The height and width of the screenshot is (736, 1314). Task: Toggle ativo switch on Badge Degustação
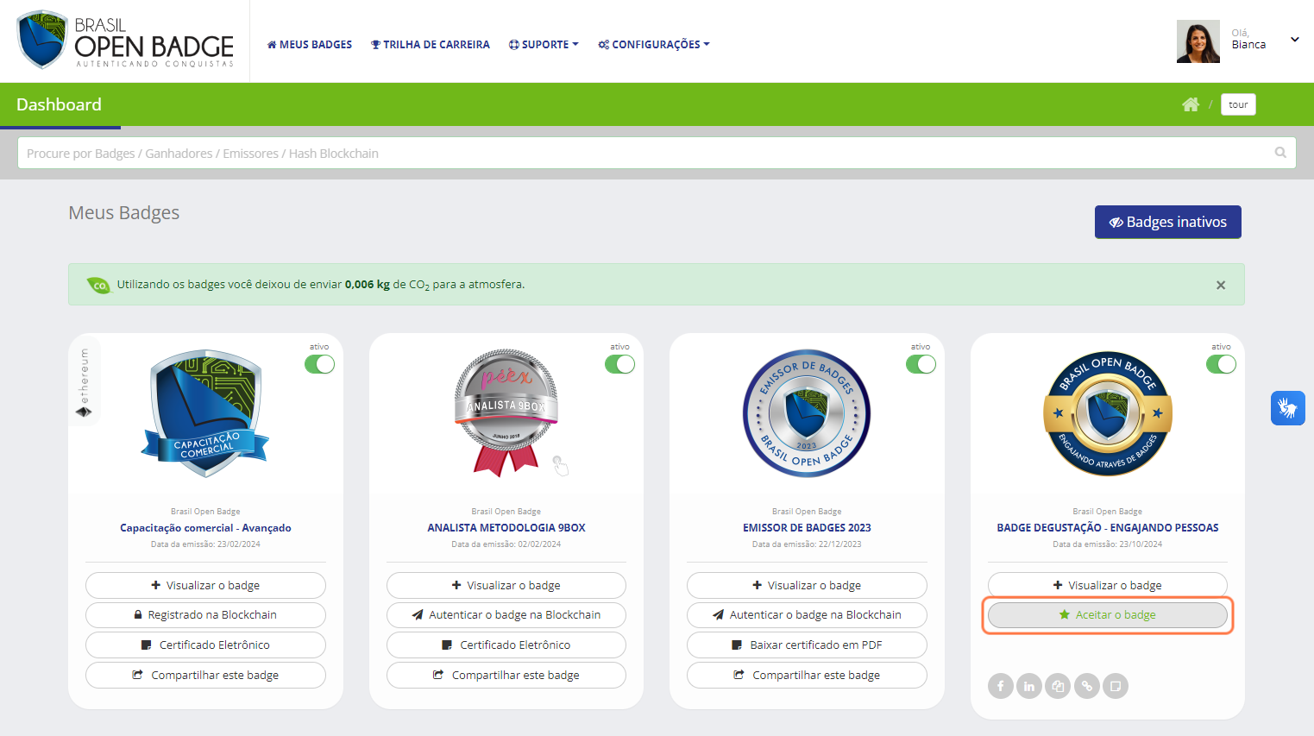click(1221, 364)
